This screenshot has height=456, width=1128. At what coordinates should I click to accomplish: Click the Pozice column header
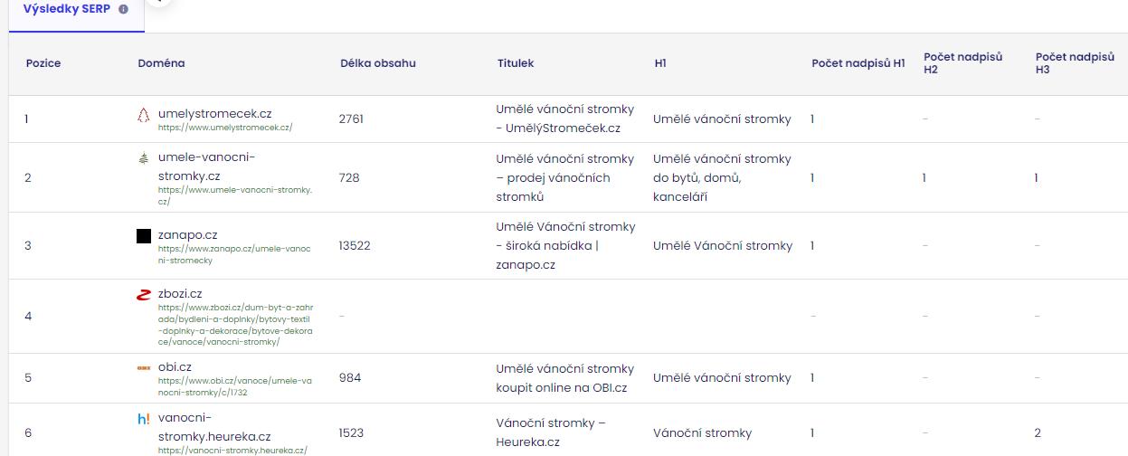tap(43, 63)
